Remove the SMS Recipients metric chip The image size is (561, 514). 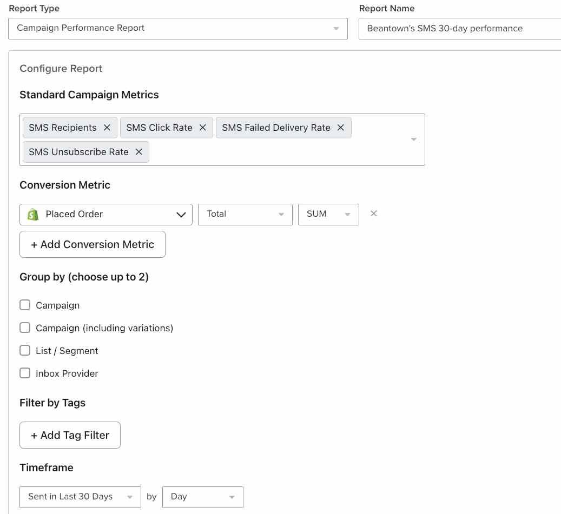click(x=107, y=127)
